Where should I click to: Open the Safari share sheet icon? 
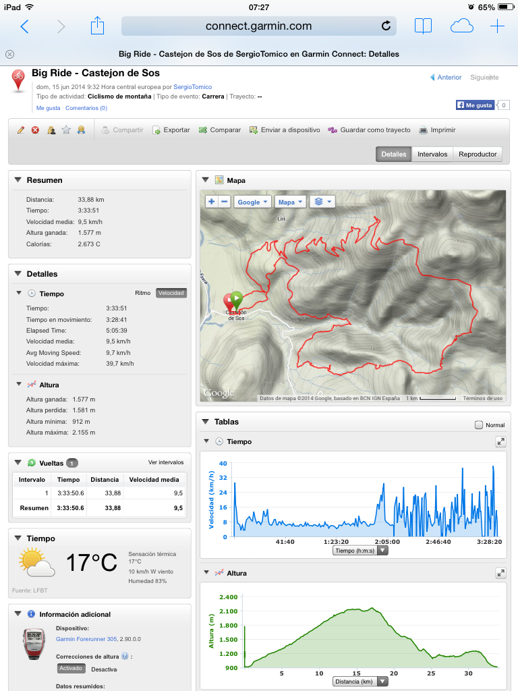[x=97, y=26]
